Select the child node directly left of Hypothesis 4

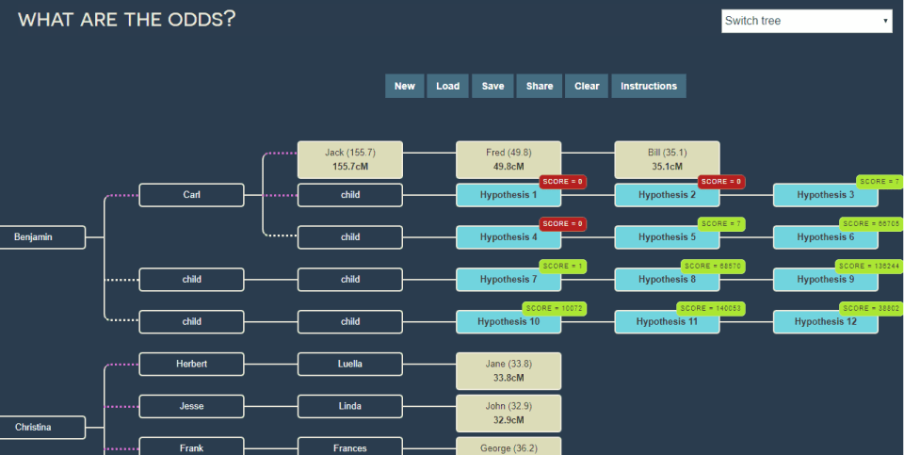[350, 237]
